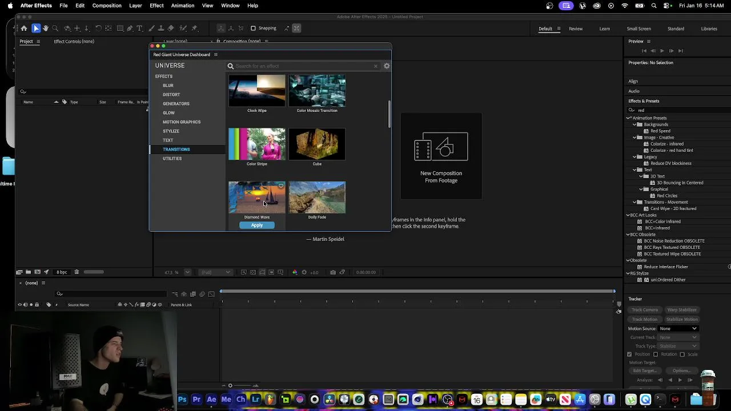Screen dimensions: 731x411
Task: Select the Libraries workspace
Action: tap(709, 29)
